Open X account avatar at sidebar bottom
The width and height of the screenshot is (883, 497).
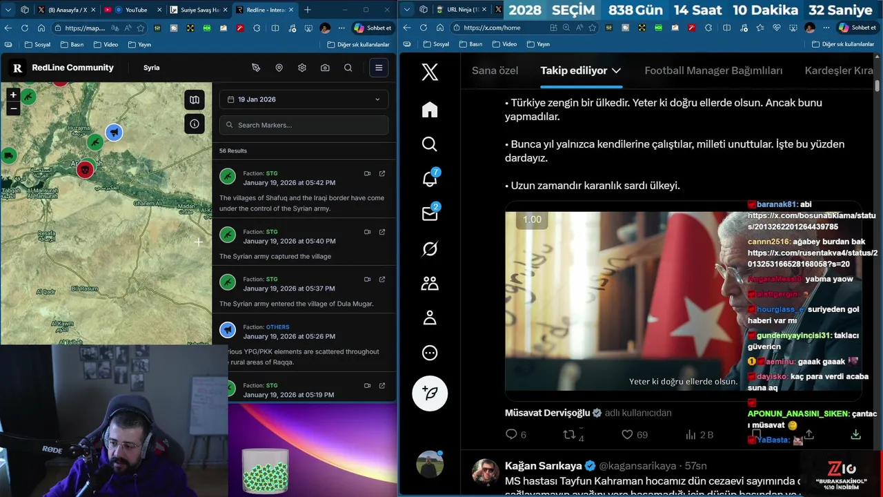pyautogui.click(x=430, y=464)
